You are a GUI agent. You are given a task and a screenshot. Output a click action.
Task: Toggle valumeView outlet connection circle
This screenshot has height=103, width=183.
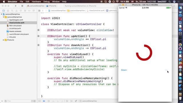pyautogui.click(x=38, y=30)
